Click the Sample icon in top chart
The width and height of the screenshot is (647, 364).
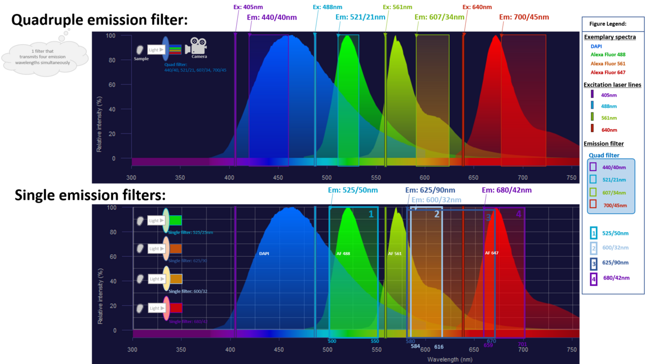tap(141, 50)
